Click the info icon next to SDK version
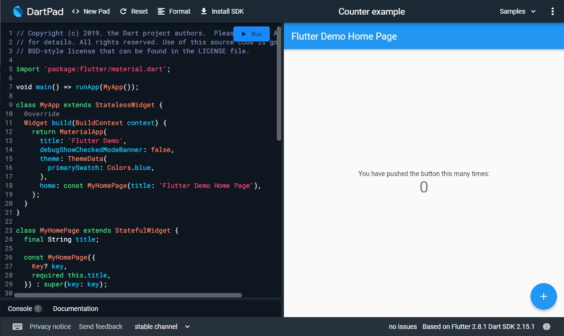 point(547,327)
